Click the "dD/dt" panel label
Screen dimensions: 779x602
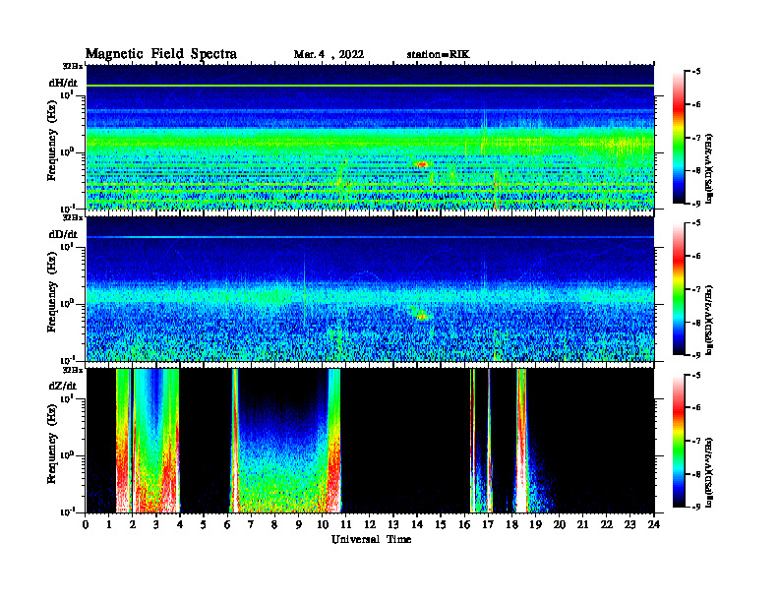pyautogui.click(x=63, y=234)
